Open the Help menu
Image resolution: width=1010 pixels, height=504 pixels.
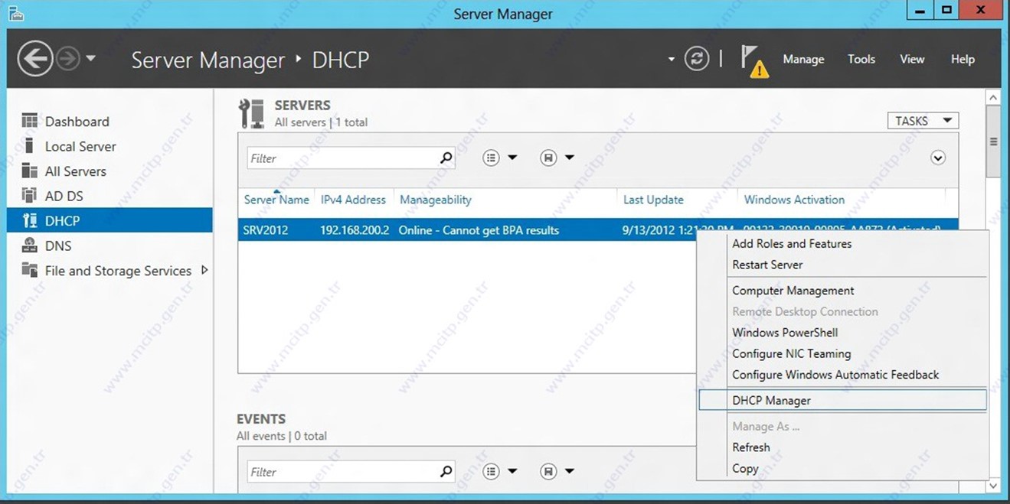[x=963, y=59]
